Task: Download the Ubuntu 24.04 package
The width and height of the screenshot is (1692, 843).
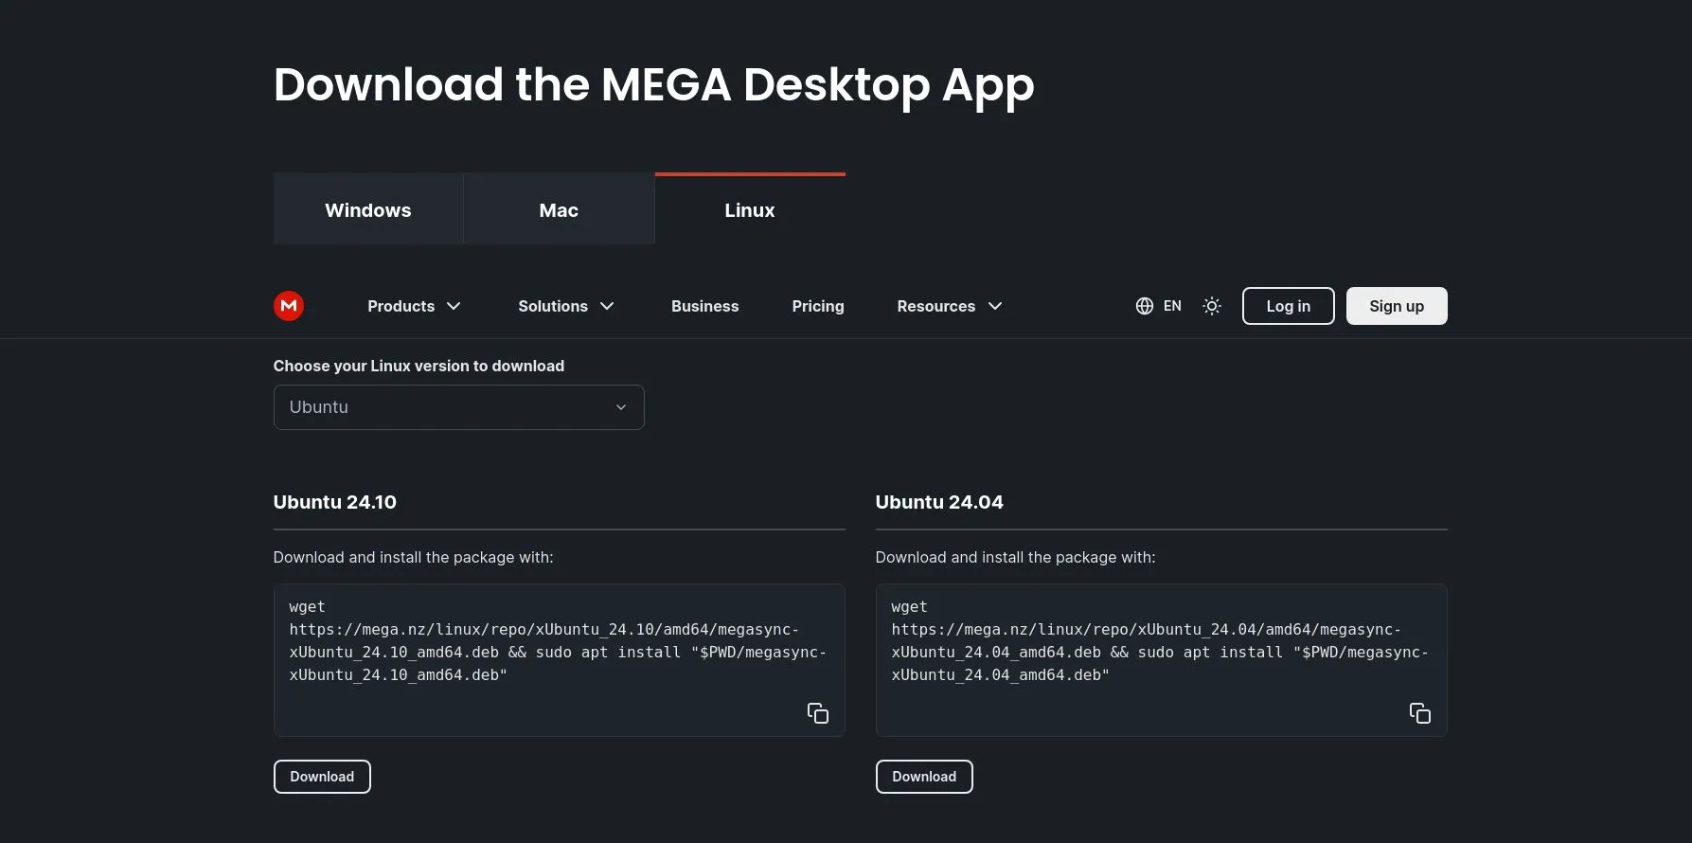Action: tap(924, 777)
